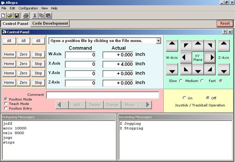The image size is (235, 162).
Task: Click the Control Panel help question mark
Action: (x=225, y=32)
